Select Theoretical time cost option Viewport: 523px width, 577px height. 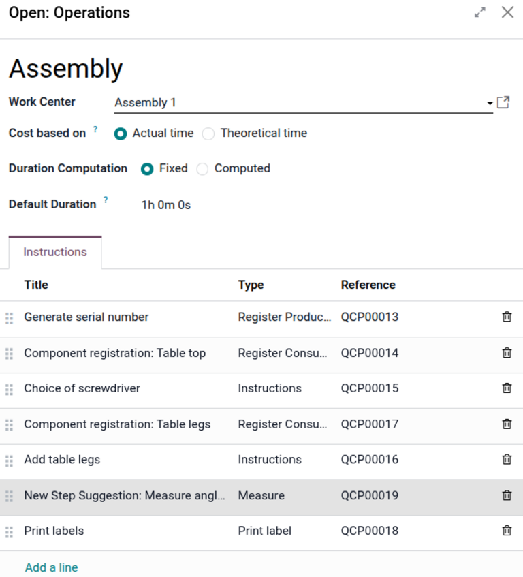208,134
